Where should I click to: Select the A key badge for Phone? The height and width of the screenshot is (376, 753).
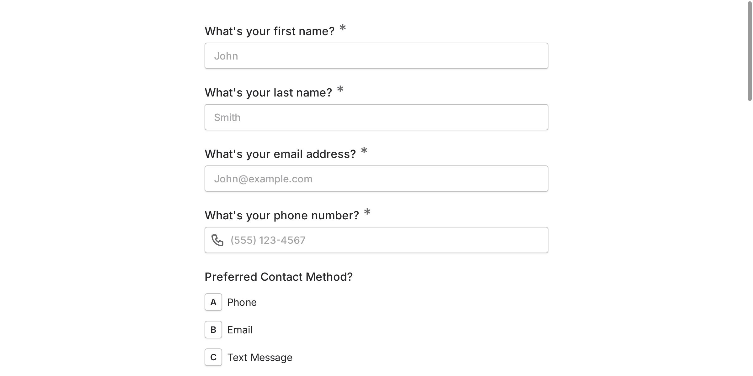point(213,302)
